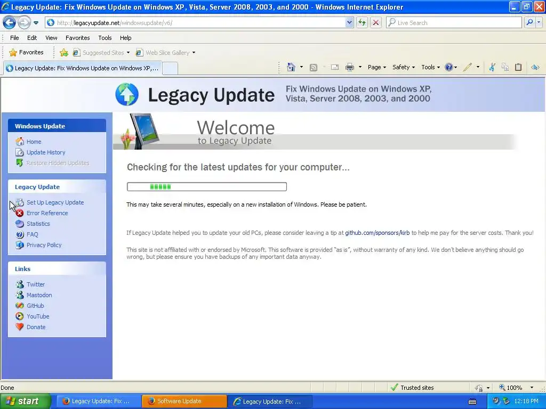Click the Read Mail icon

pyautogui.click(x=335, y=67)
